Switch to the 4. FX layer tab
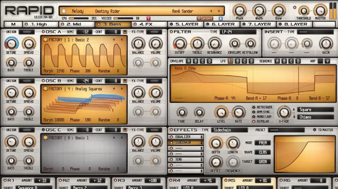Viewport: 338px width, 189px height. (149, 24)
